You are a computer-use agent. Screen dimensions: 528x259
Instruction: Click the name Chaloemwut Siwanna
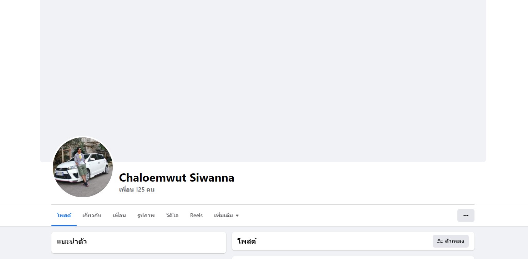(177, 177)
